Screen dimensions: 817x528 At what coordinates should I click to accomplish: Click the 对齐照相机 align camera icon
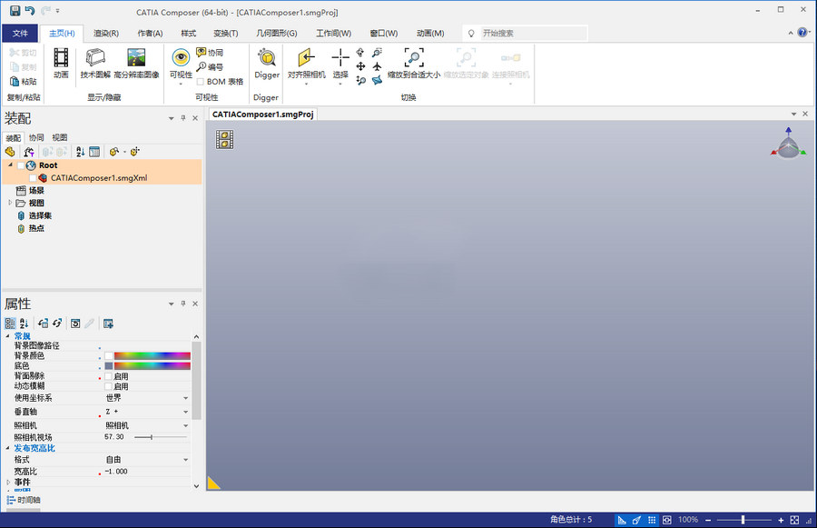click(306, 58)
